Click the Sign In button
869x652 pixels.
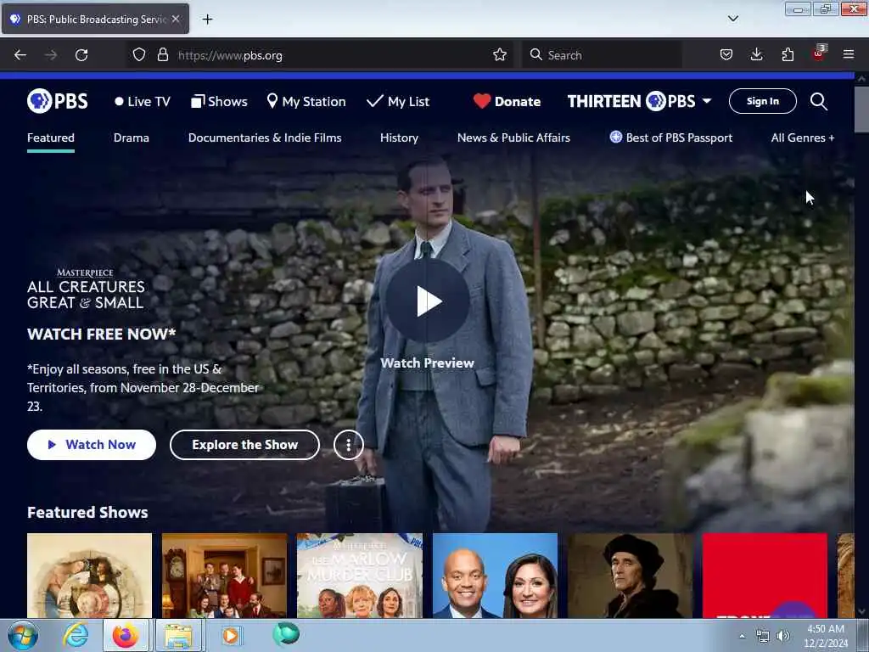763,101
